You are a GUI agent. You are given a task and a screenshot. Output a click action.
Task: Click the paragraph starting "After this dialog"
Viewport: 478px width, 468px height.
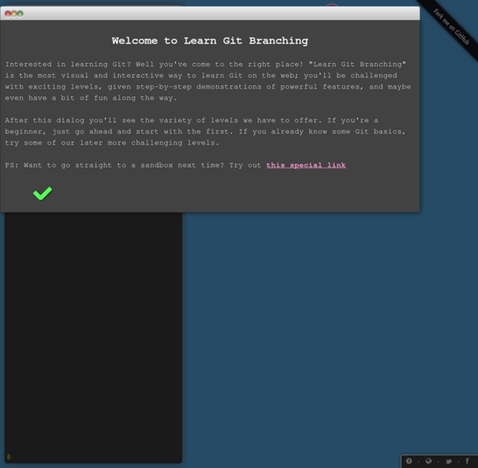(x=206, y=132)
